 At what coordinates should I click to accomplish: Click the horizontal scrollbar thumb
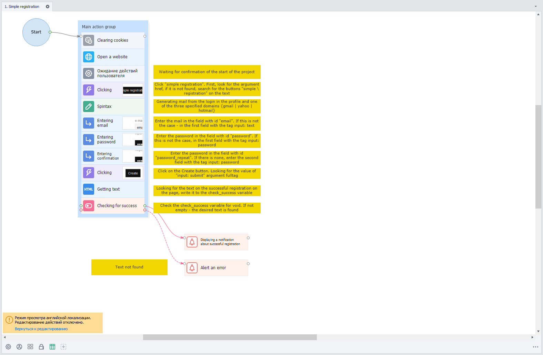[x=230, y=337]
